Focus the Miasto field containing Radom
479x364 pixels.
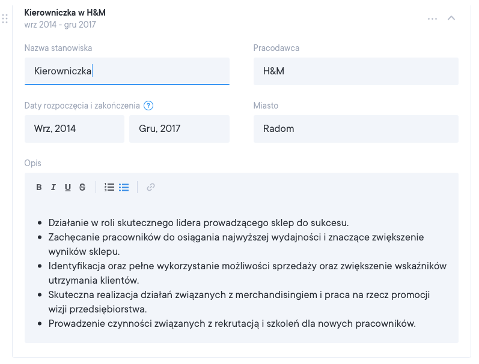pos(356,129)
